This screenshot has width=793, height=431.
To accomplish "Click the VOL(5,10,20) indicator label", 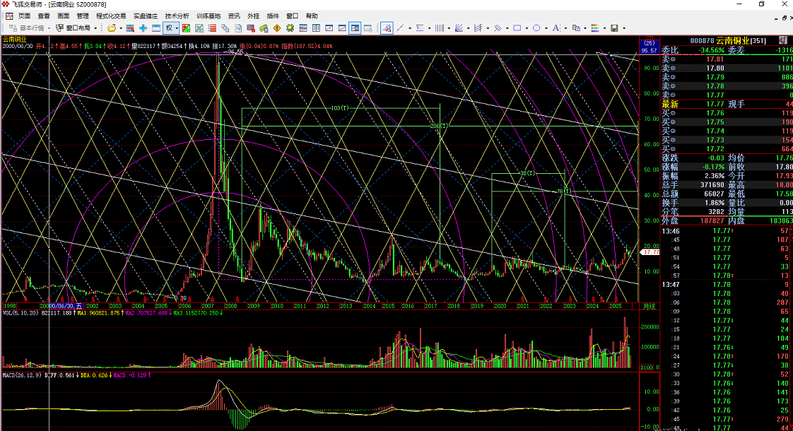I will pos(20,313).
